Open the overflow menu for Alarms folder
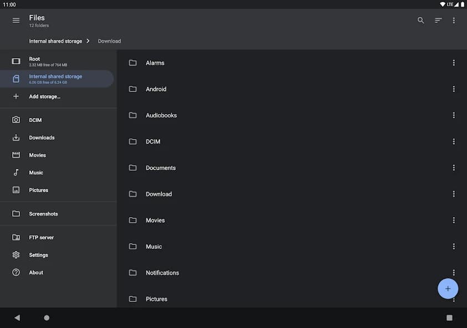The image size is (467, 328). 454,63
